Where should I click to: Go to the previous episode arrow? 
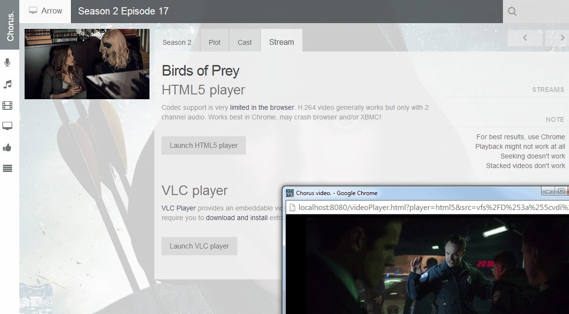[x=525, y=38]
